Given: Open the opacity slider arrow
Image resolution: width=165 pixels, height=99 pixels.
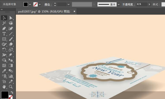Looking at the screenshot, I should pos(149,4).
